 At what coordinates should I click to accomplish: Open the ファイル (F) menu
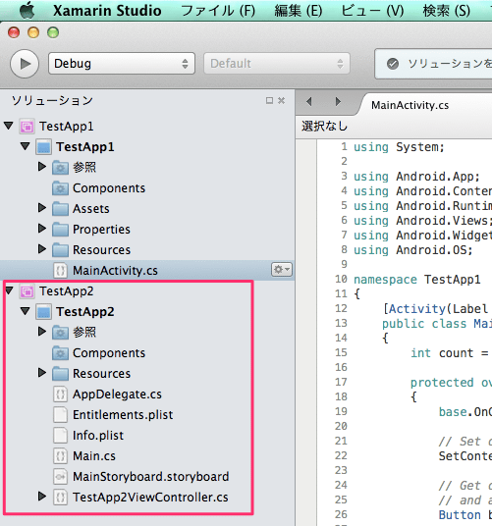pyautogui.click(x=218, y=11)
